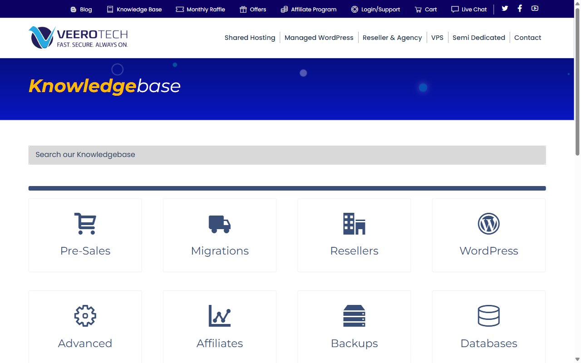Click the WordPress logo icon
This screenshot has height=363, width=581.
pos(489,224)
